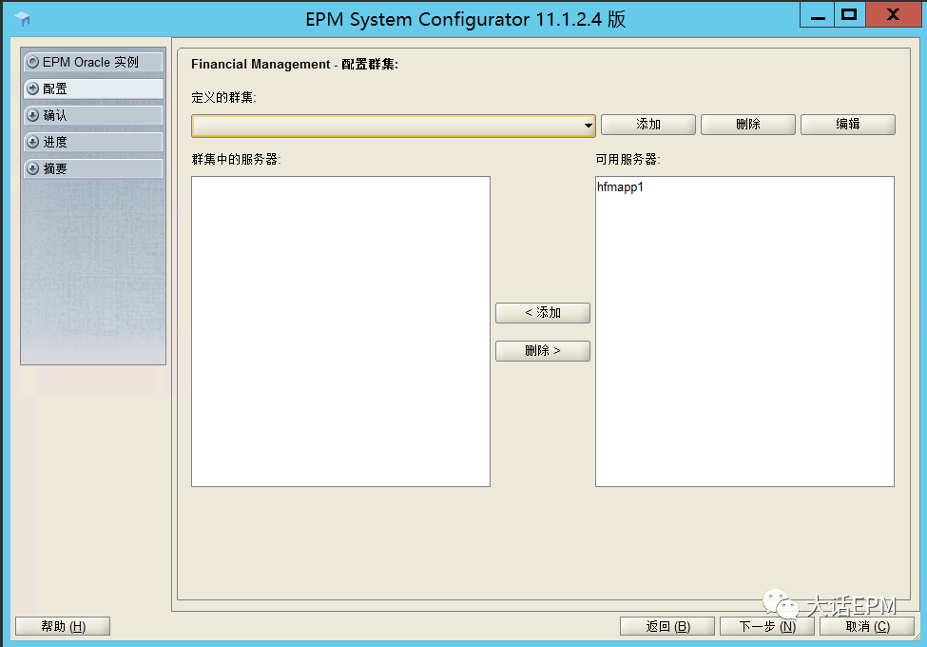Click the 定义的群集 combo box field
This screenshot has height=647, width=927.
(x=394, y=126)
